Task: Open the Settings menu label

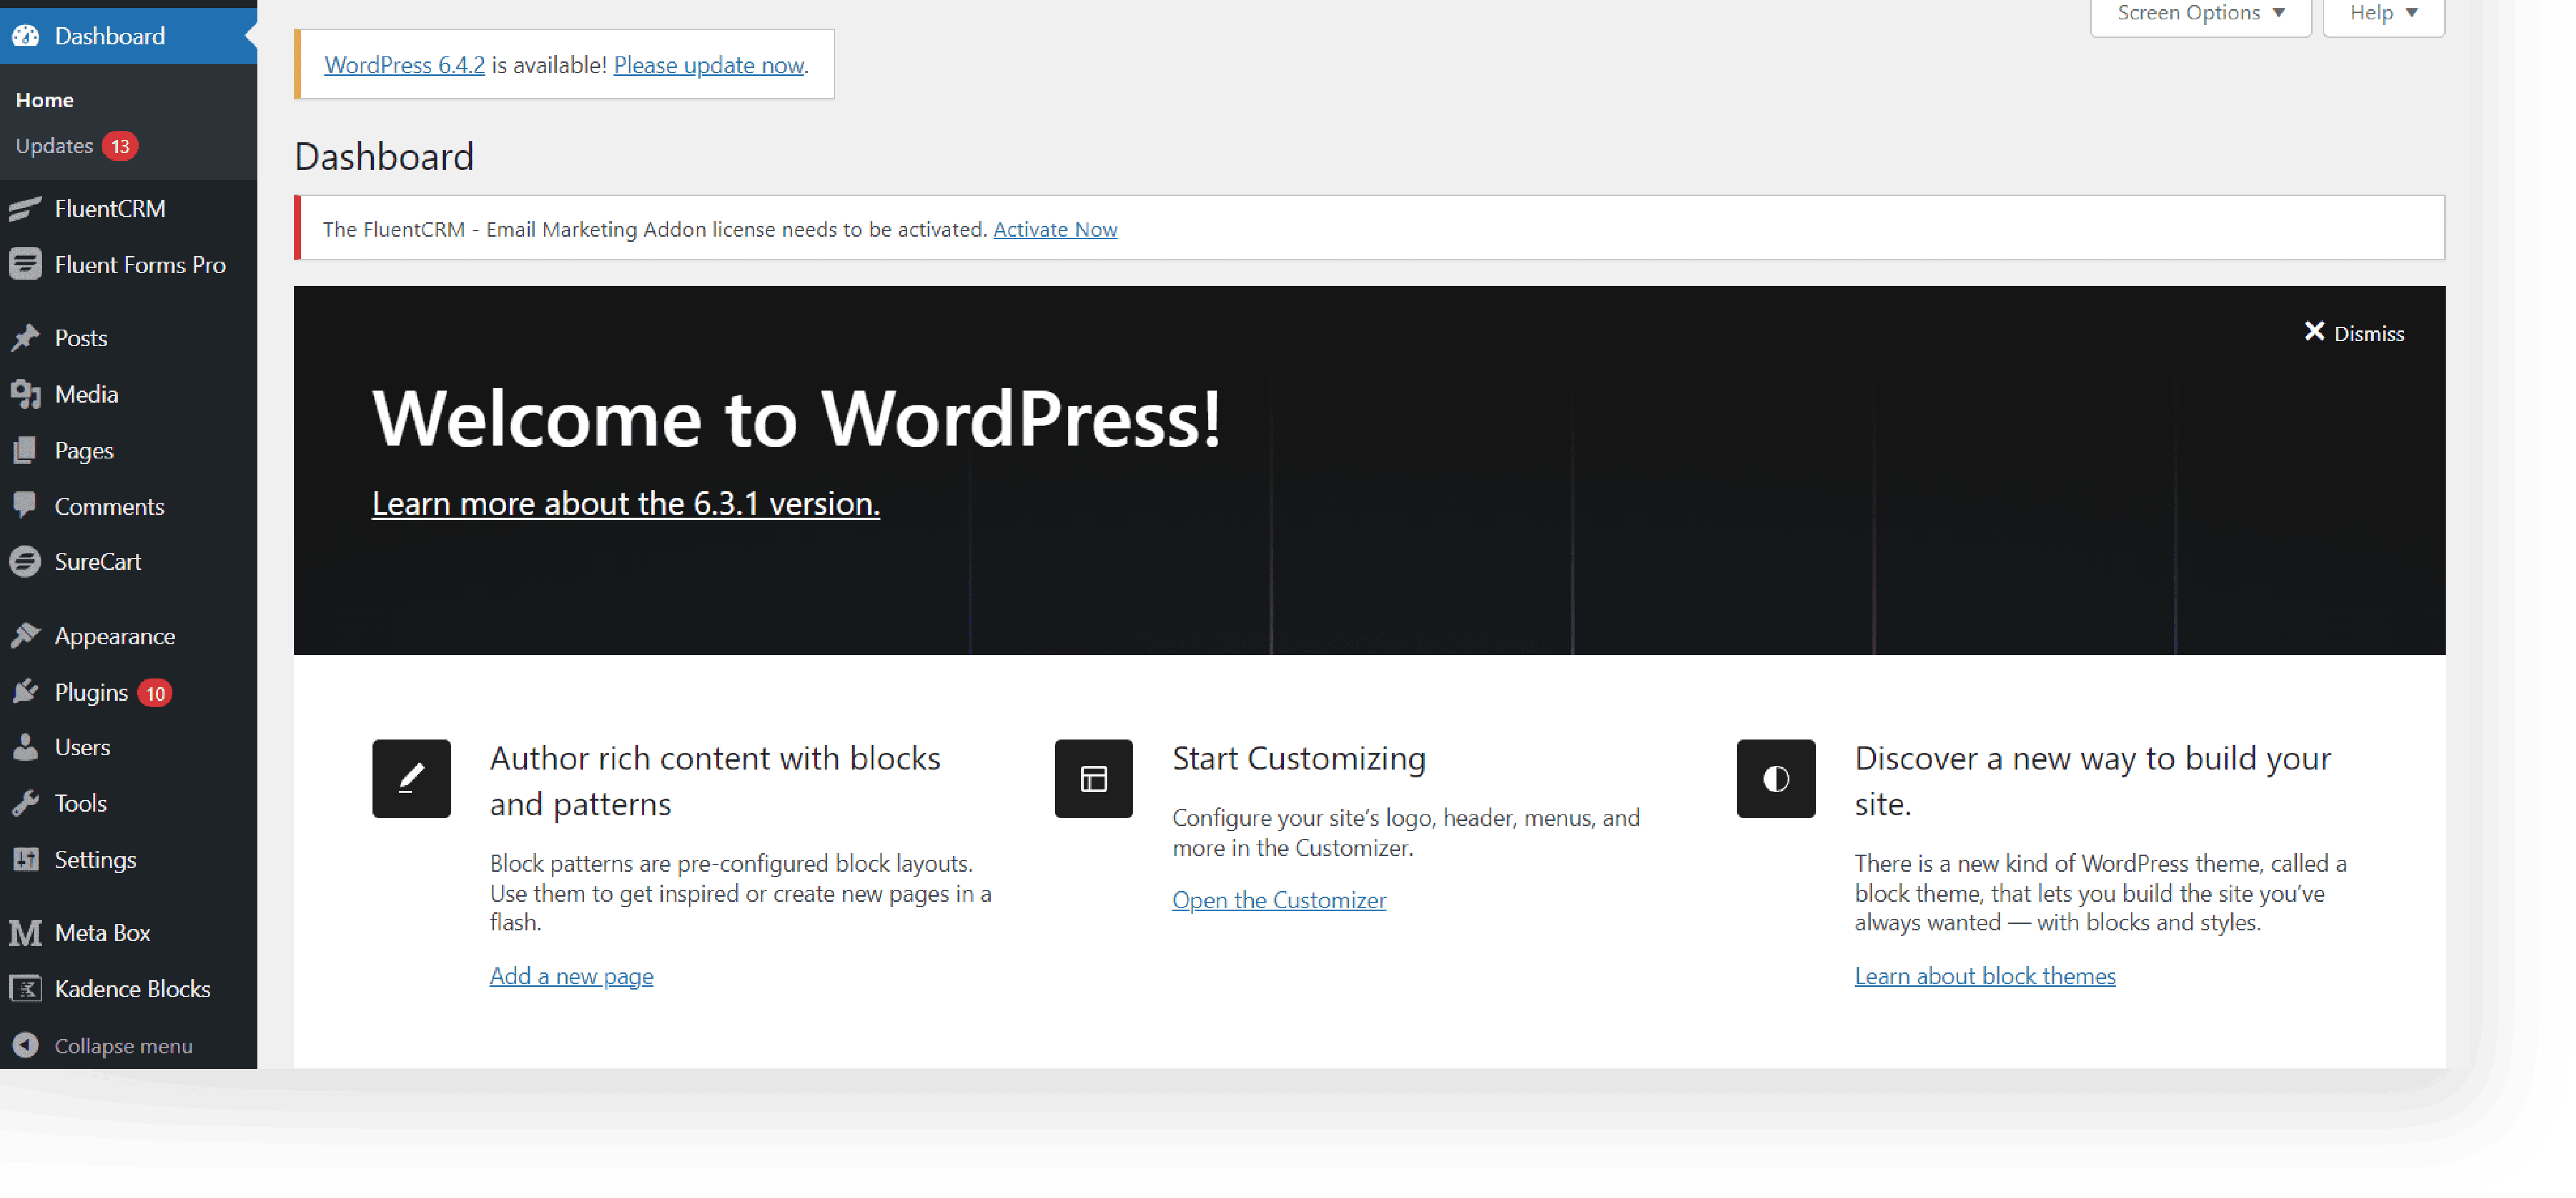Action: (95, 860)
